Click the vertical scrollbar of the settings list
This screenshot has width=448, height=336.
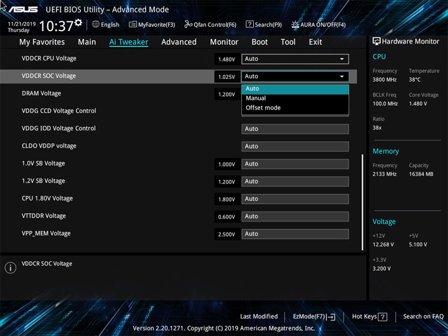363,202
